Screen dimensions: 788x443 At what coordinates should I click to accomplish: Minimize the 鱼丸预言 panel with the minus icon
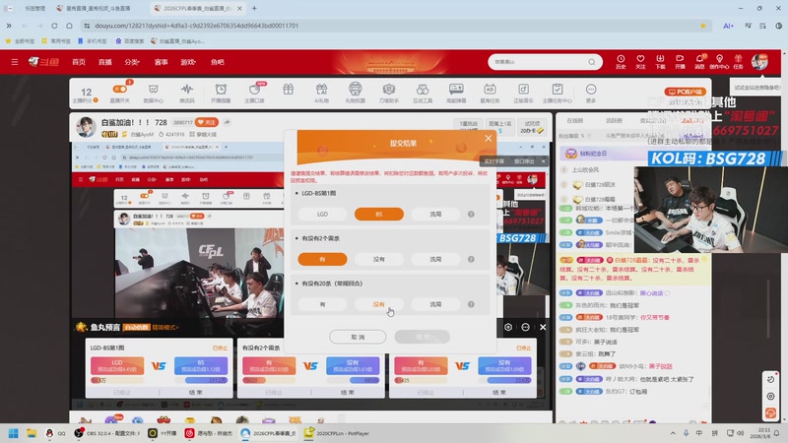tap(525, 327)
